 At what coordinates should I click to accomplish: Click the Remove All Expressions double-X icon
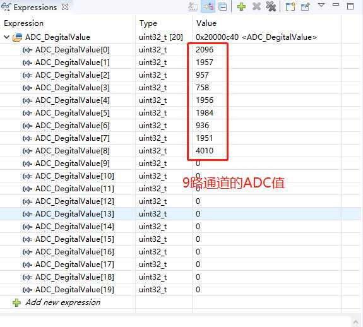(x=271, y=6)
